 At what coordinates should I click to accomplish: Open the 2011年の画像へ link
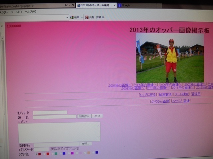pos(183,87)
